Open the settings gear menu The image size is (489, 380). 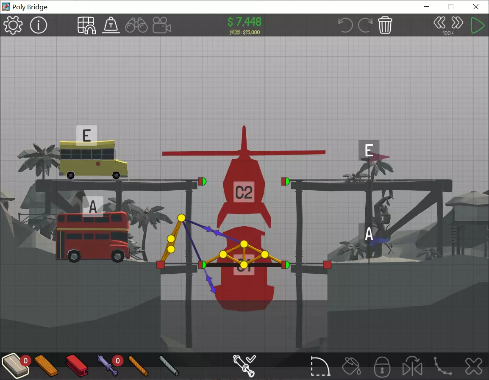(x=13, y=25)
